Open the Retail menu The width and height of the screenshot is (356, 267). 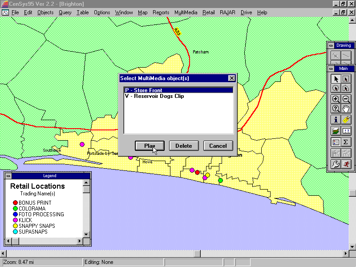(x=208, y=12)
